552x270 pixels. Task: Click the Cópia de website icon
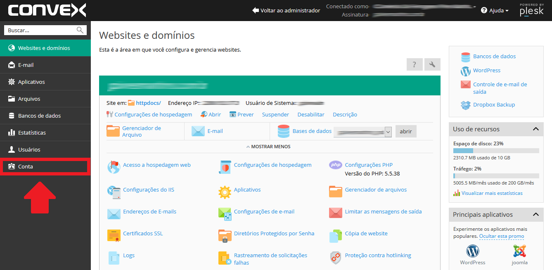coord(335,236)
